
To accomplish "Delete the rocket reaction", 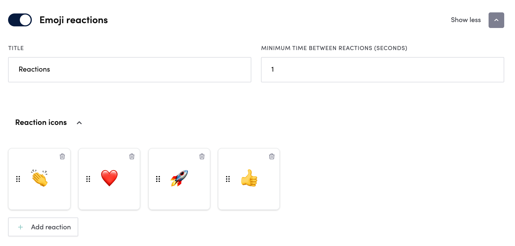I will [x=202, y=156].
